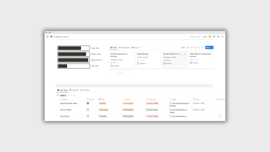Switch to the Goals view tab
This screenshot has width=270, height=152.
pos(114,48)
